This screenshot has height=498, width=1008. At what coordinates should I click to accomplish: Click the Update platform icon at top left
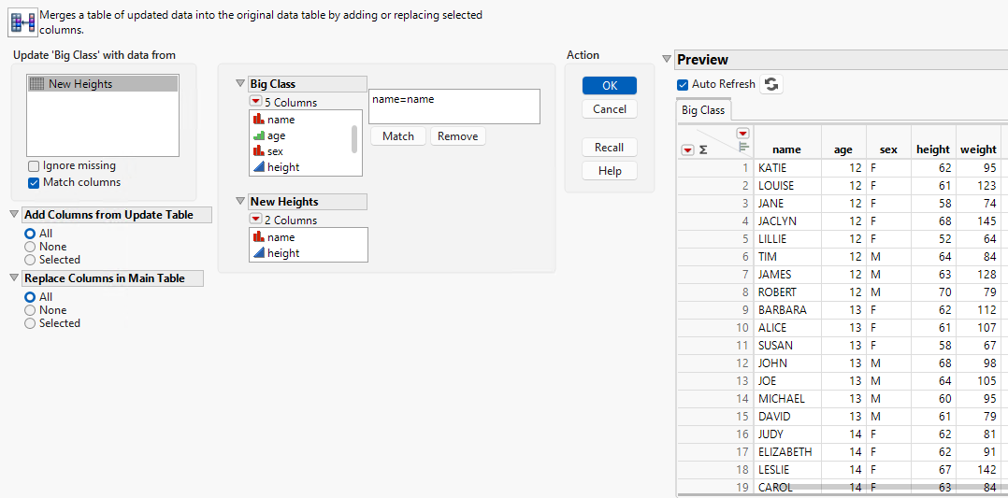tap(22, 22)
